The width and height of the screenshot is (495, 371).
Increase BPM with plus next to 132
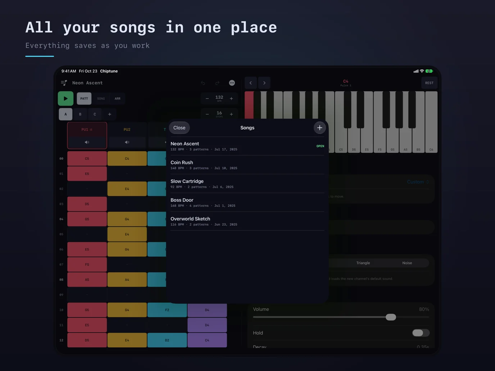(231, 99)
